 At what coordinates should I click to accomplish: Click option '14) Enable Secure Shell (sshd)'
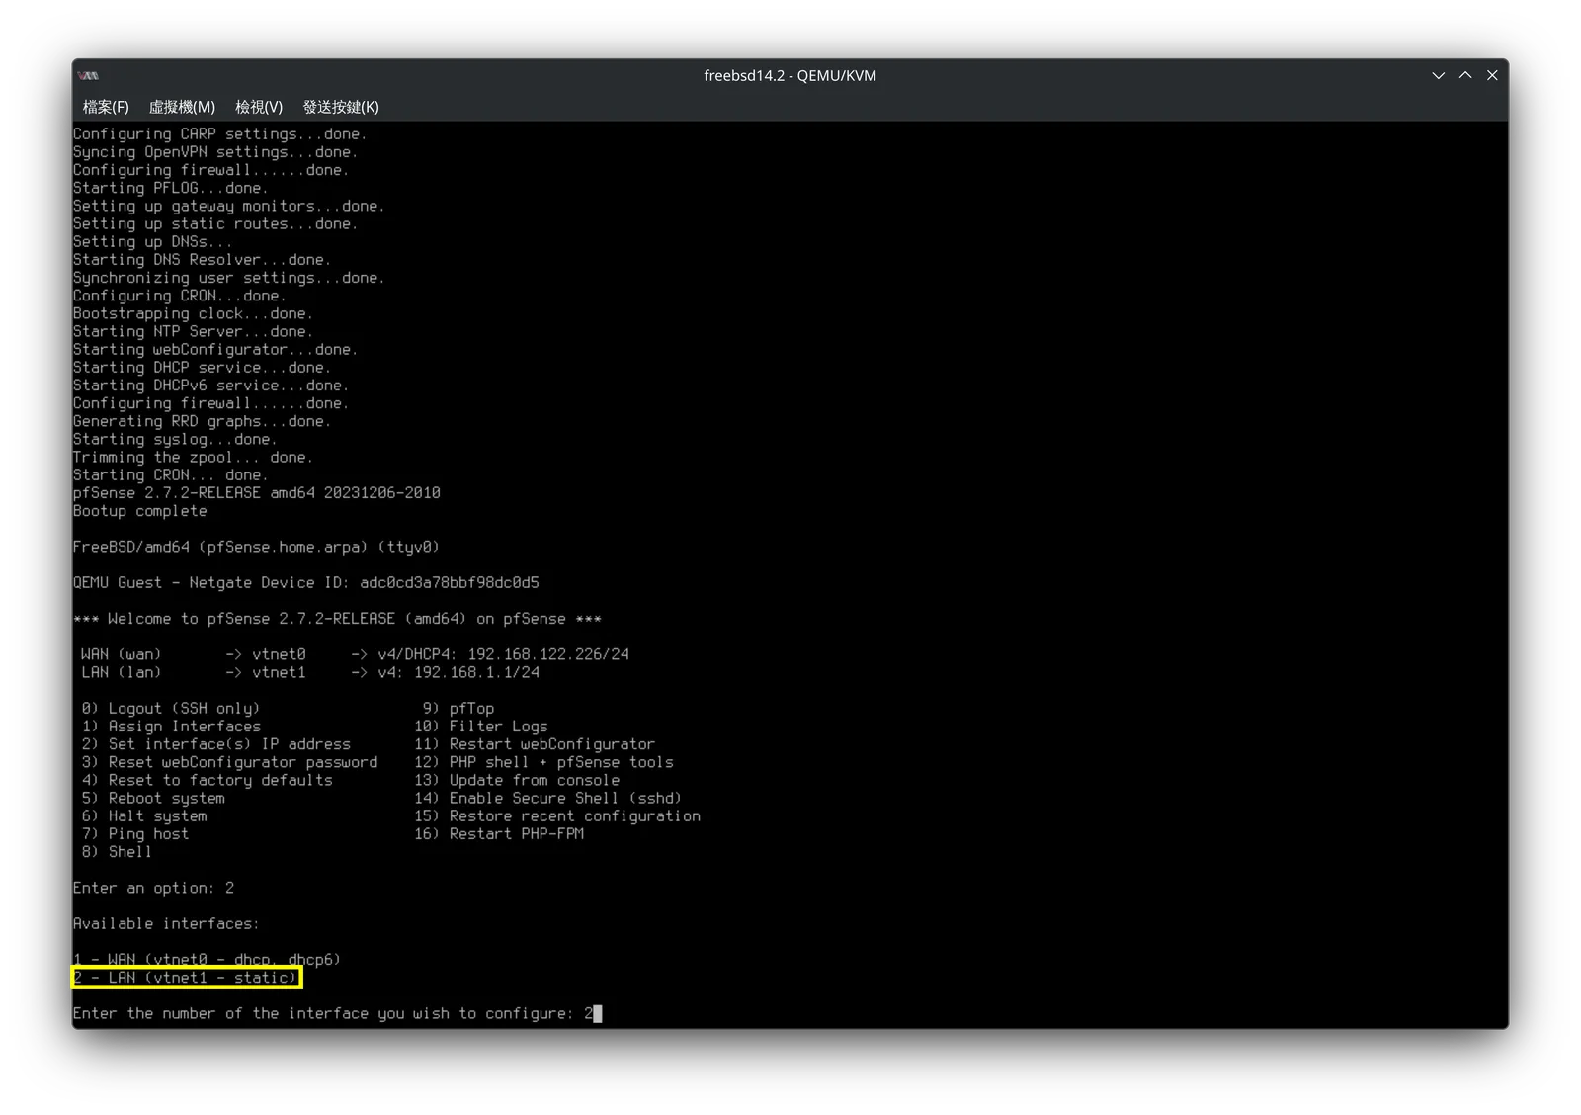point(548,798)
